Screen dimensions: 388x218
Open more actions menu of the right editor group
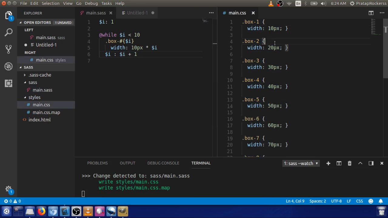point(382,13)
